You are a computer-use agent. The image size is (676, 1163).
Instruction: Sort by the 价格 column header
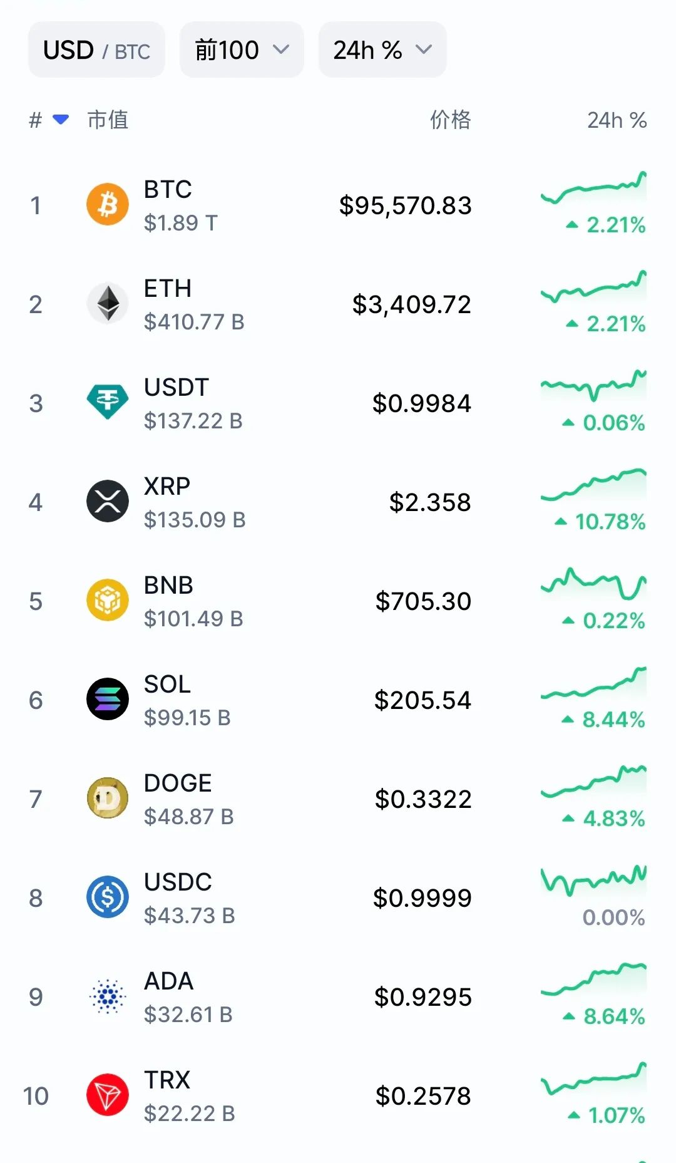450,120
